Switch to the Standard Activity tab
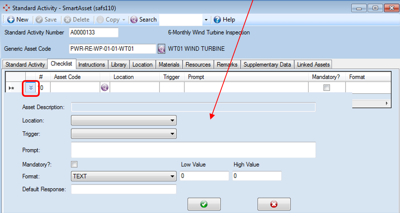Screen dimensions: 400x213 (x=25, y=65)
